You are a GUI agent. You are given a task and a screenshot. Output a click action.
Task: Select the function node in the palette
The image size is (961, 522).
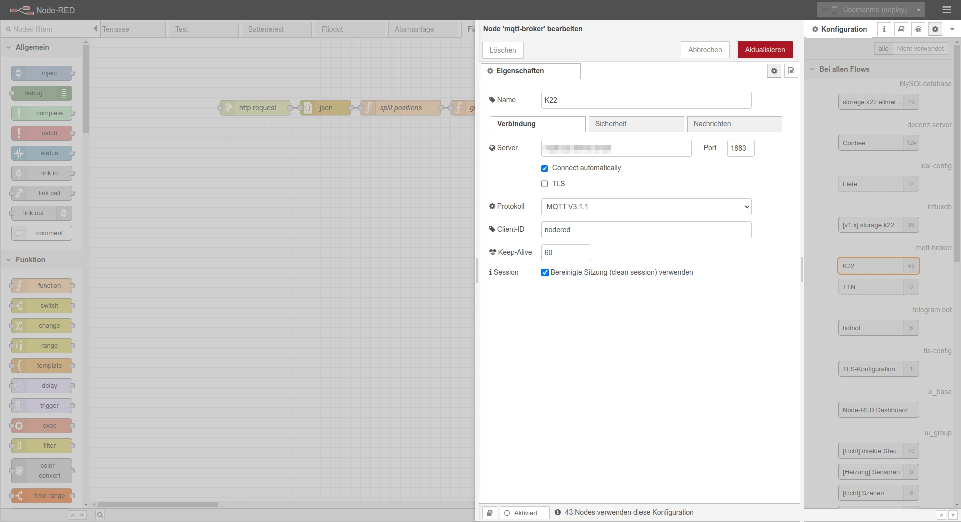[42, 286]
